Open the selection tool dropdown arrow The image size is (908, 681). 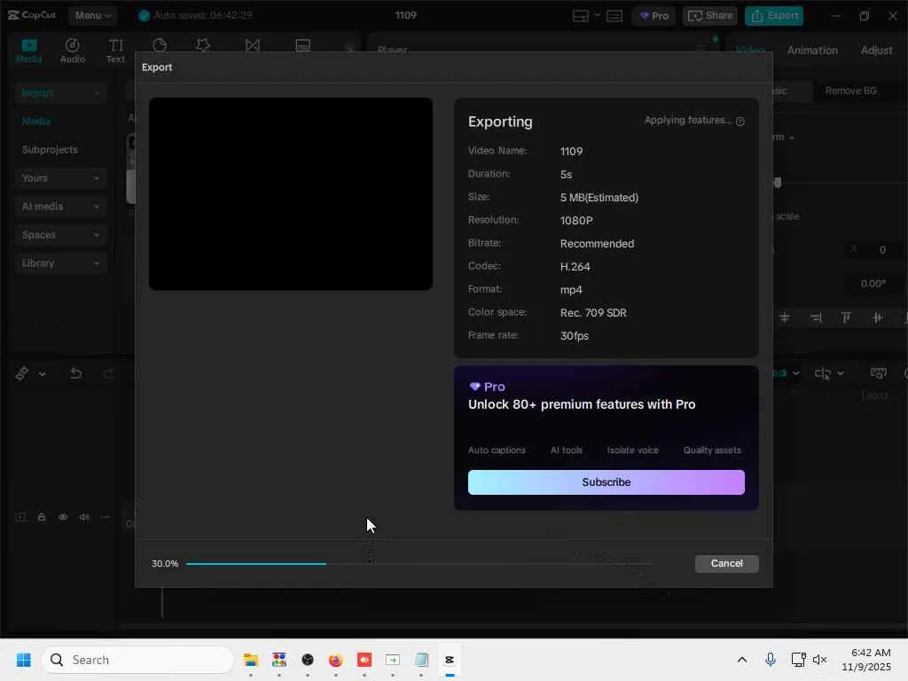pyautogui.click(x=43, y=374)
